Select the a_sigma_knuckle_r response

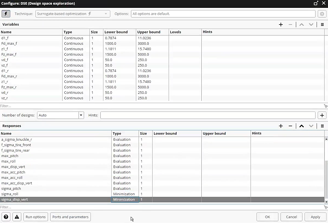(17, 139)
